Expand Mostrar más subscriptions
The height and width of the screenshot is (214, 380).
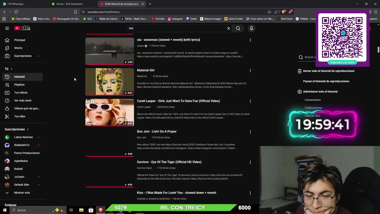tap(23, 193)
